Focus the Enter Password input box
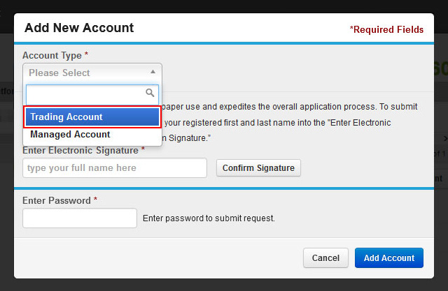This screenshot has height=291, width=448. (x=80, y=218)
